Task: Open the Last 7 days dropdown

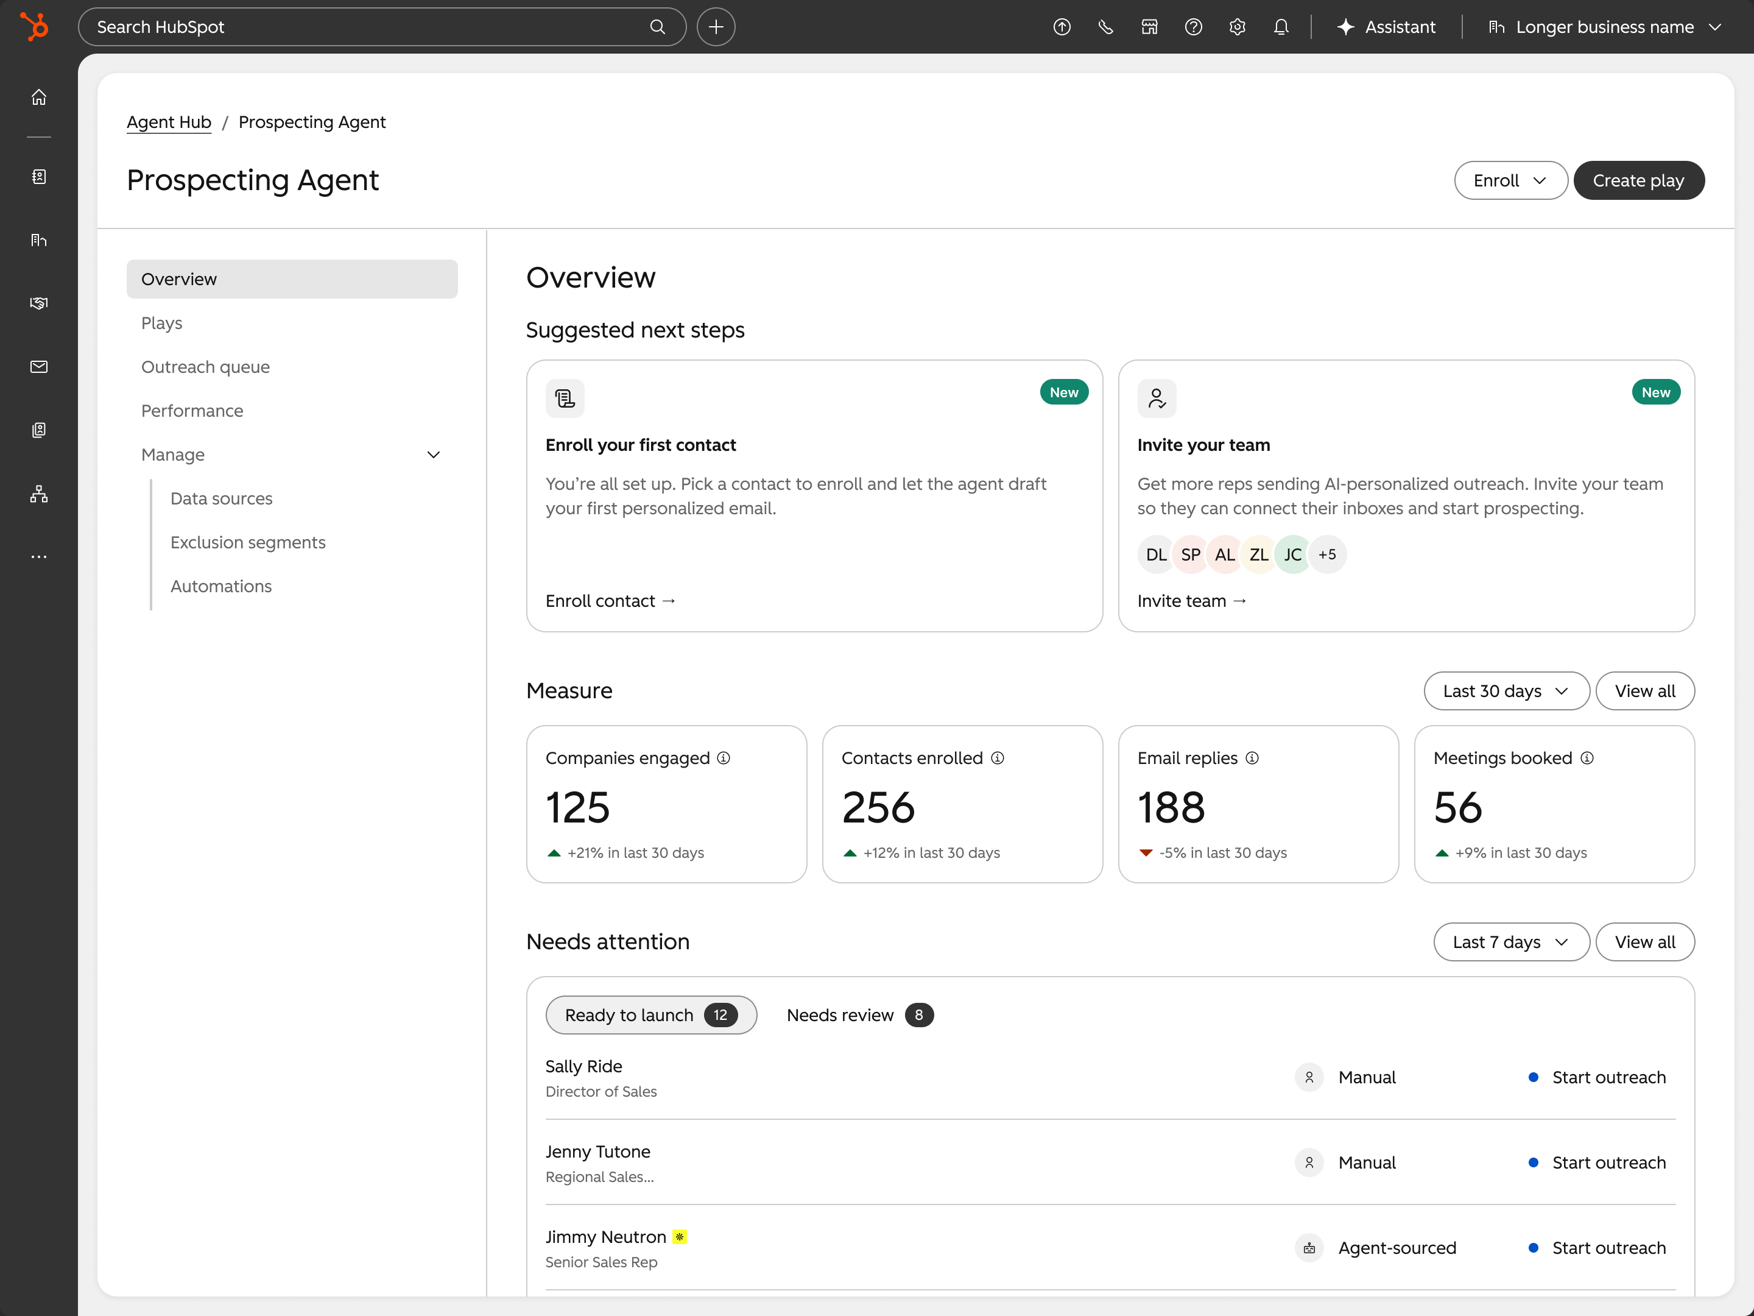Action: 1510,941
